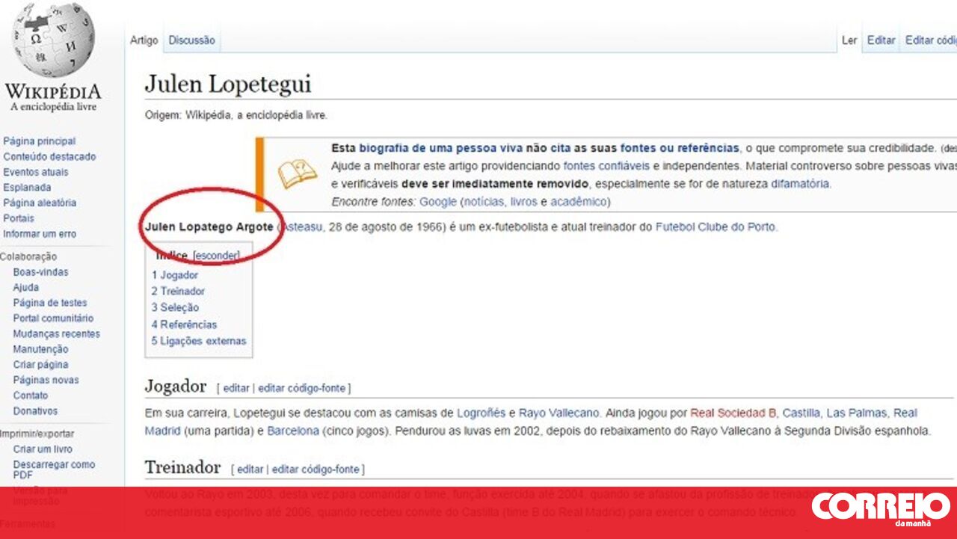The image size is (957, 539).
Task: Click livros source link
Action: pos(524,202)
